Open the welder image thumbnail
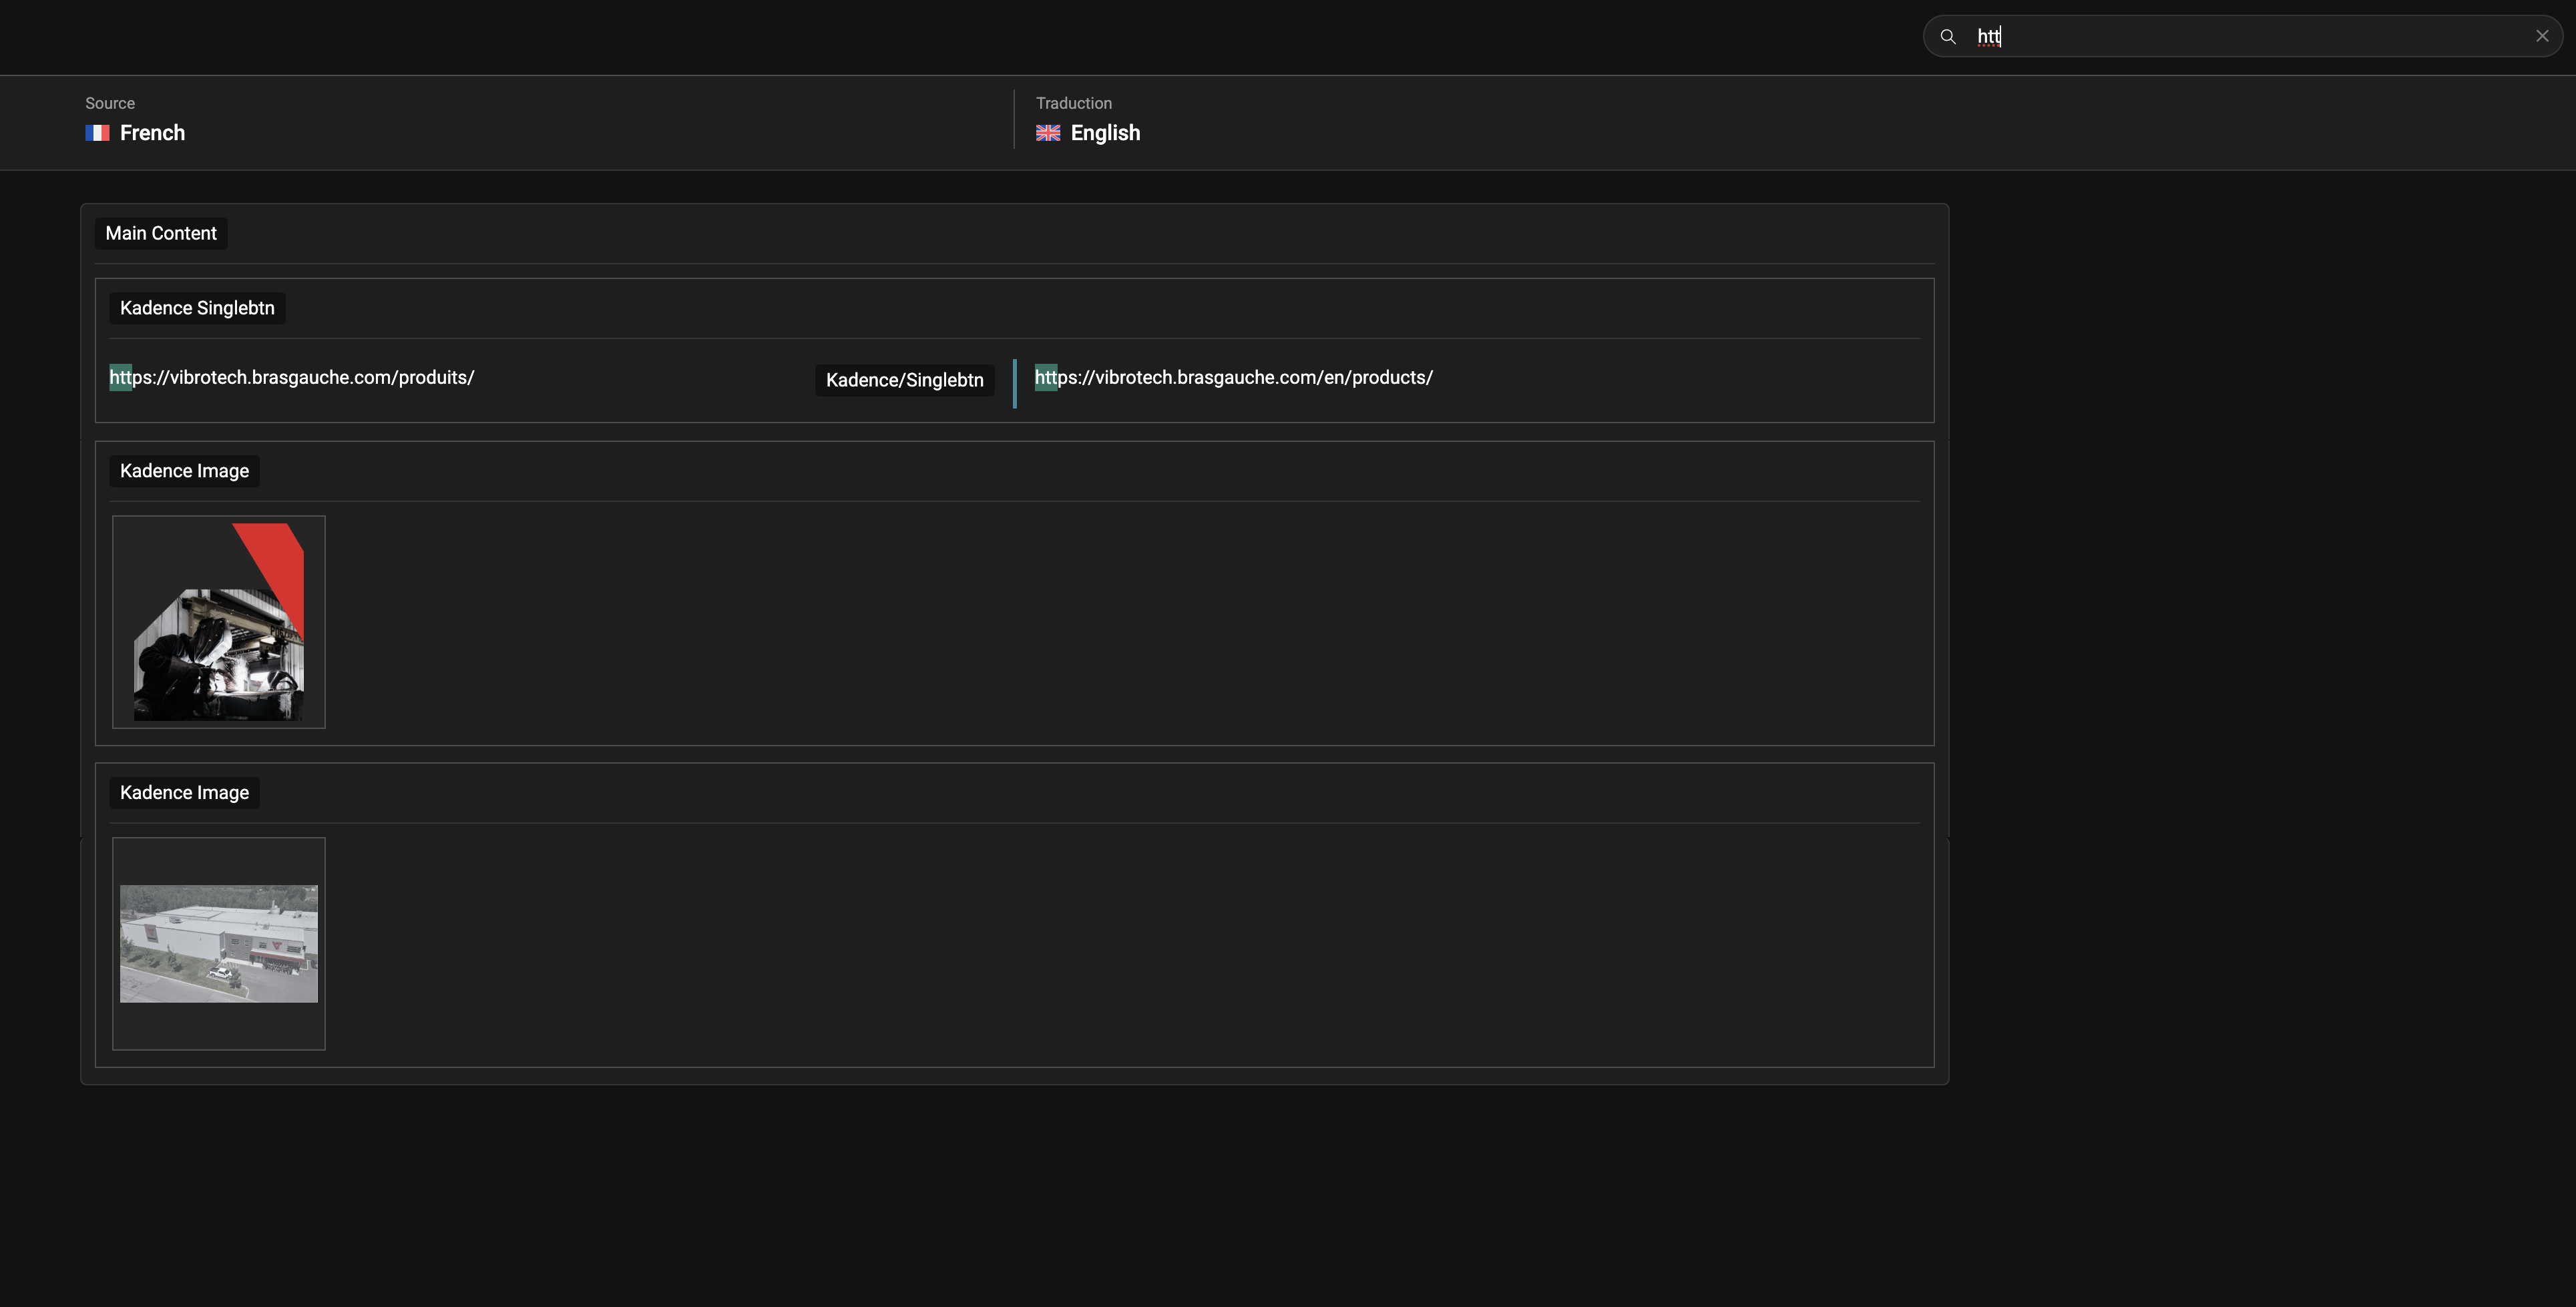The height and width of the screenshot is (1307, 2576). [x=219, y=622]
